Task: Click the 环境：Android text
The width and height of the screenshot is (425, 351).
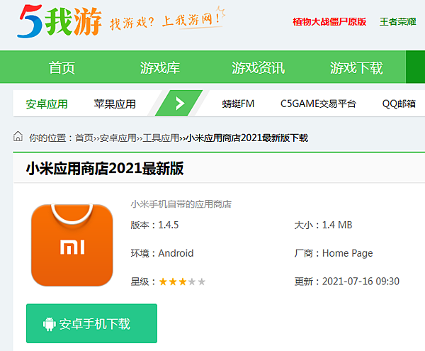Action: click(162, 253)
